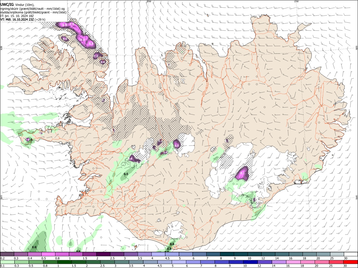358x268 pixels.
Task: Pick dark purple snow swatch between 2 and 2.5
Action: (103, 254)
